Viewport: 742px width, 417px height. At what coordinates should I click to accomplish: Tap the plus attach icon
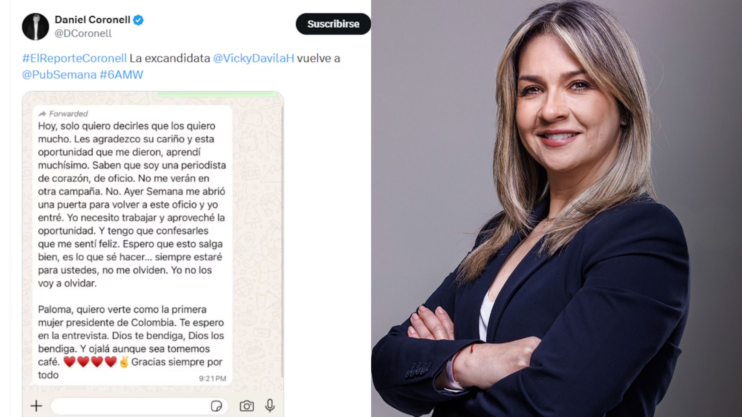pos(36,406)
